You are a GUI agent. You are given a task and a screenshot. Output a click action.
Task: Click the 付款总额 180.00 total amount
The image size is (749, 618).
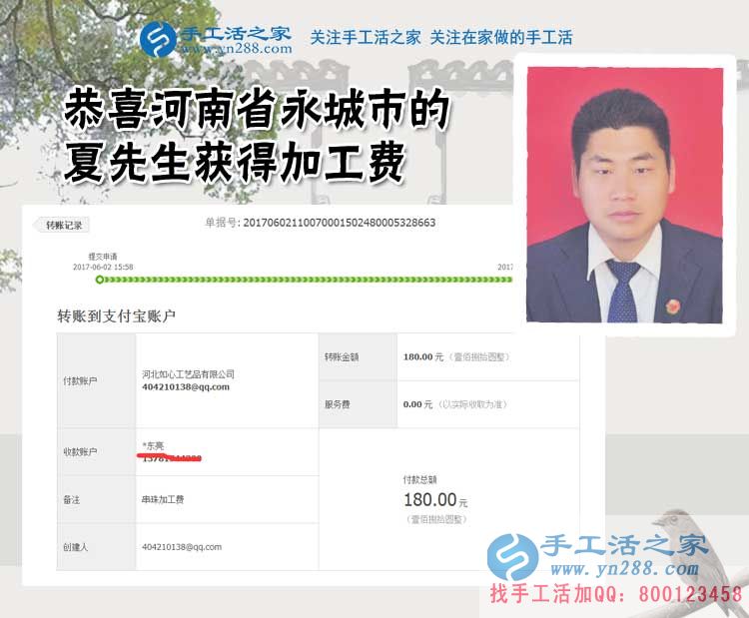click(x=430, y=500)
